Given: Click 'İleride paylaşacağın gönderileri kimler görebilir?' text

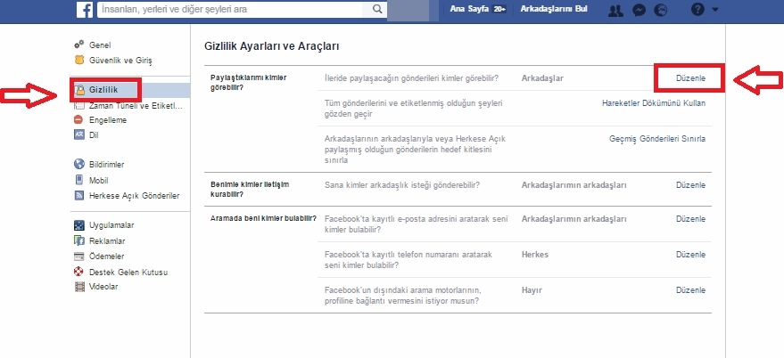Looking at the screenshot, I should [x=411, y=77].
